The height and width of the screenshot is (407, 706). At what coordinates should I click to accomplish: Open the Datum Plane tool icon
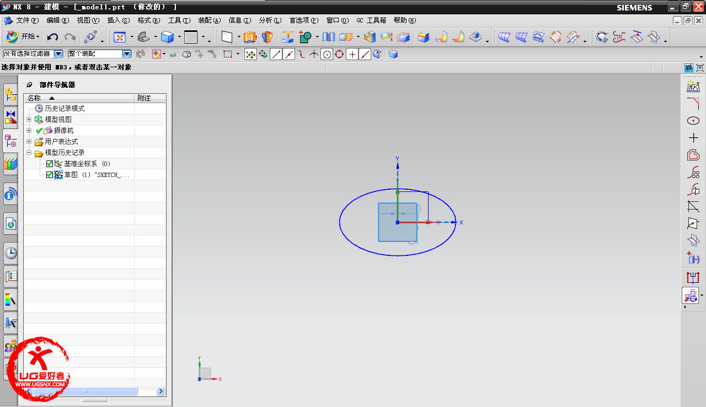[227, 37]
